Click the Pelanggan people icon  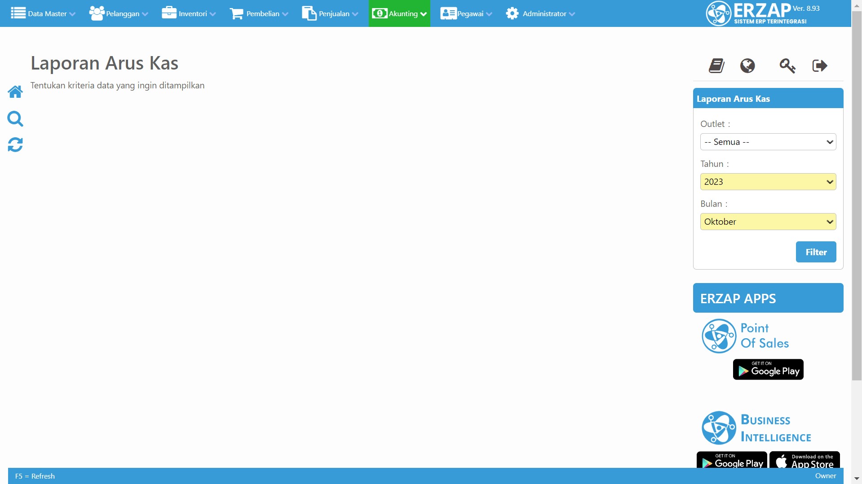[x=97, y=13]
